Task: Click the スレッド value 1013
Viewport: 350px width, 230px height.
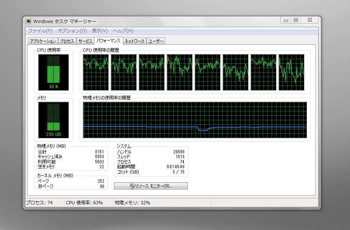Action: click(x=180, y=157)
